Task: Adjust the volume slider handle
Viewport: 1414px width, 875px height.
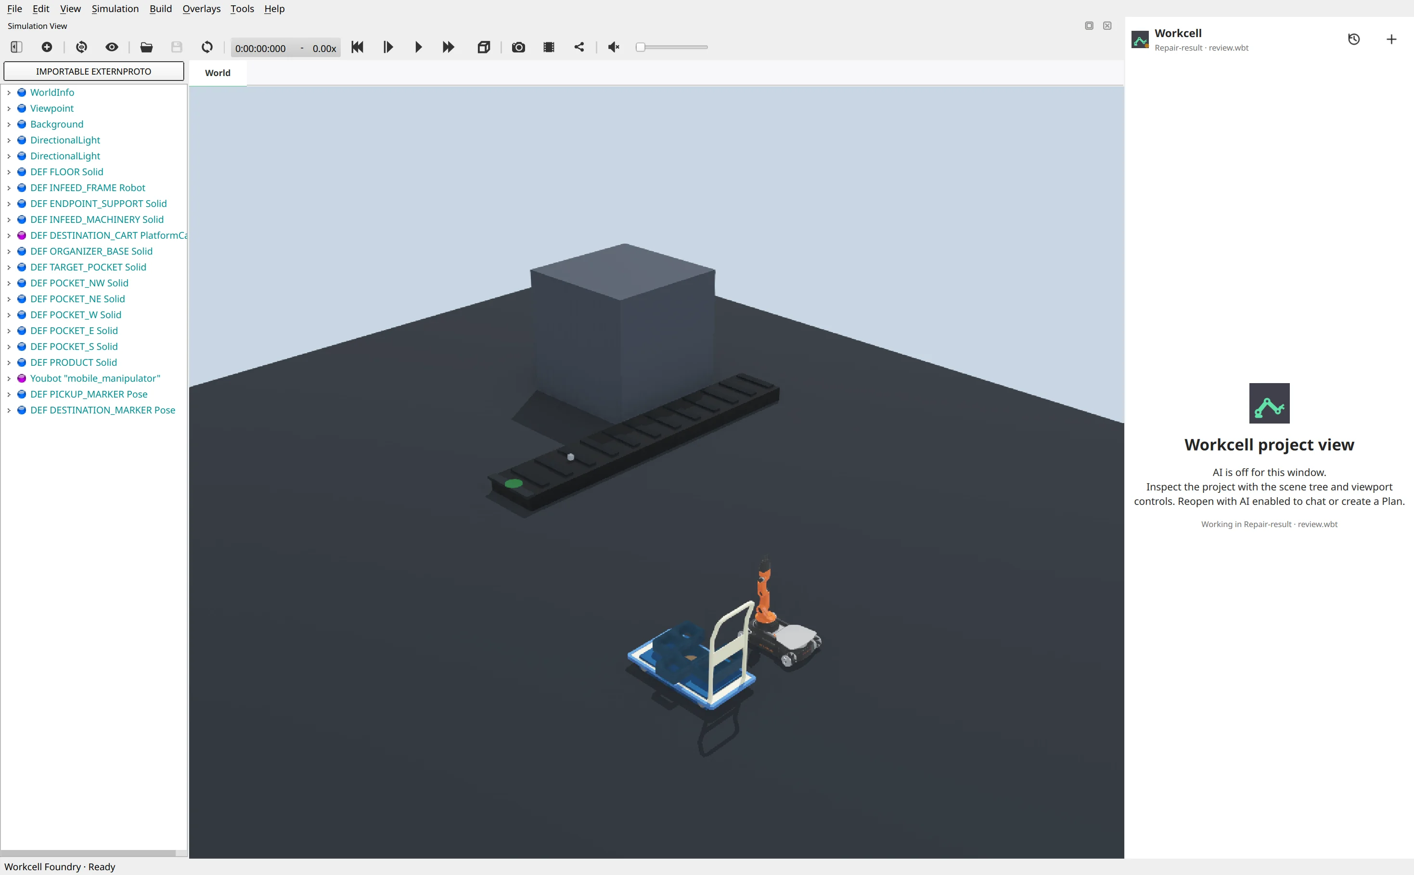Action: coord(640,48)
